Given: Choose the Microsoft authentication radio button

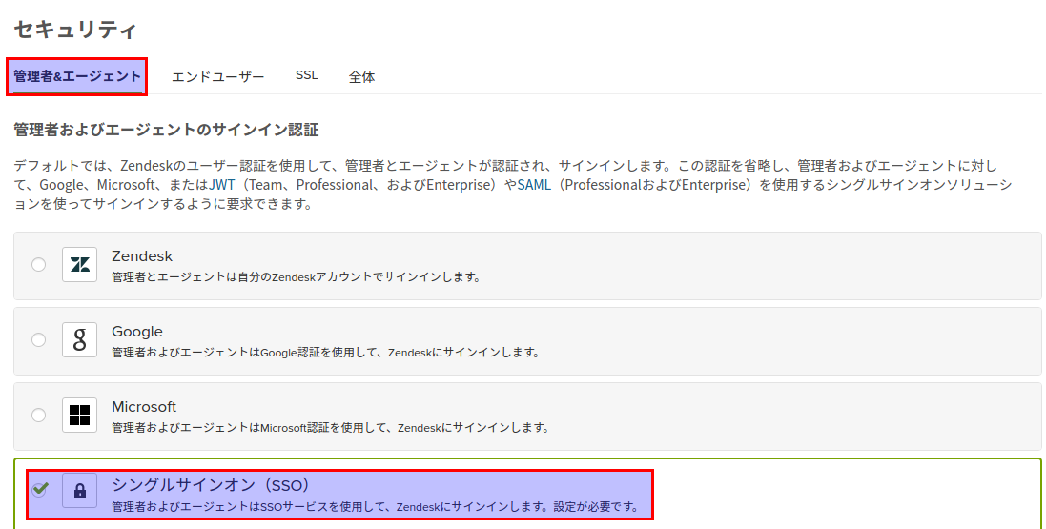Looking at the screenshot, I should point(39,415).
